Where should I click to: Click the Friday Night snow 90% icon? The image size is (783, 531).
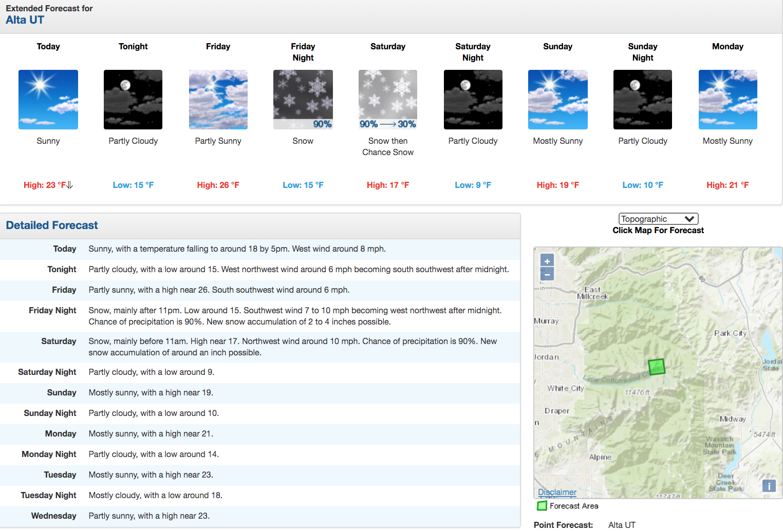click(303, 100)
